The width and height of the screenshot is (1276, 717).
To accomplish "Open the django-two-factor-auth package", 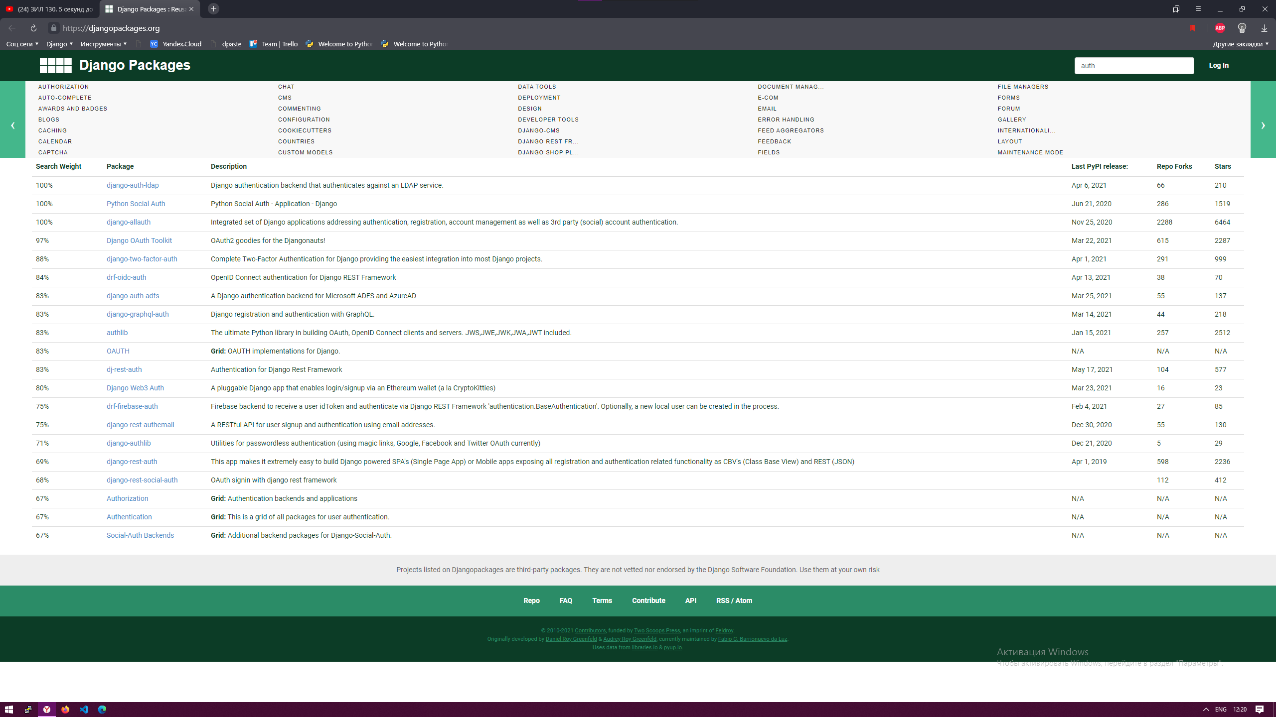I will coord(142,259).
